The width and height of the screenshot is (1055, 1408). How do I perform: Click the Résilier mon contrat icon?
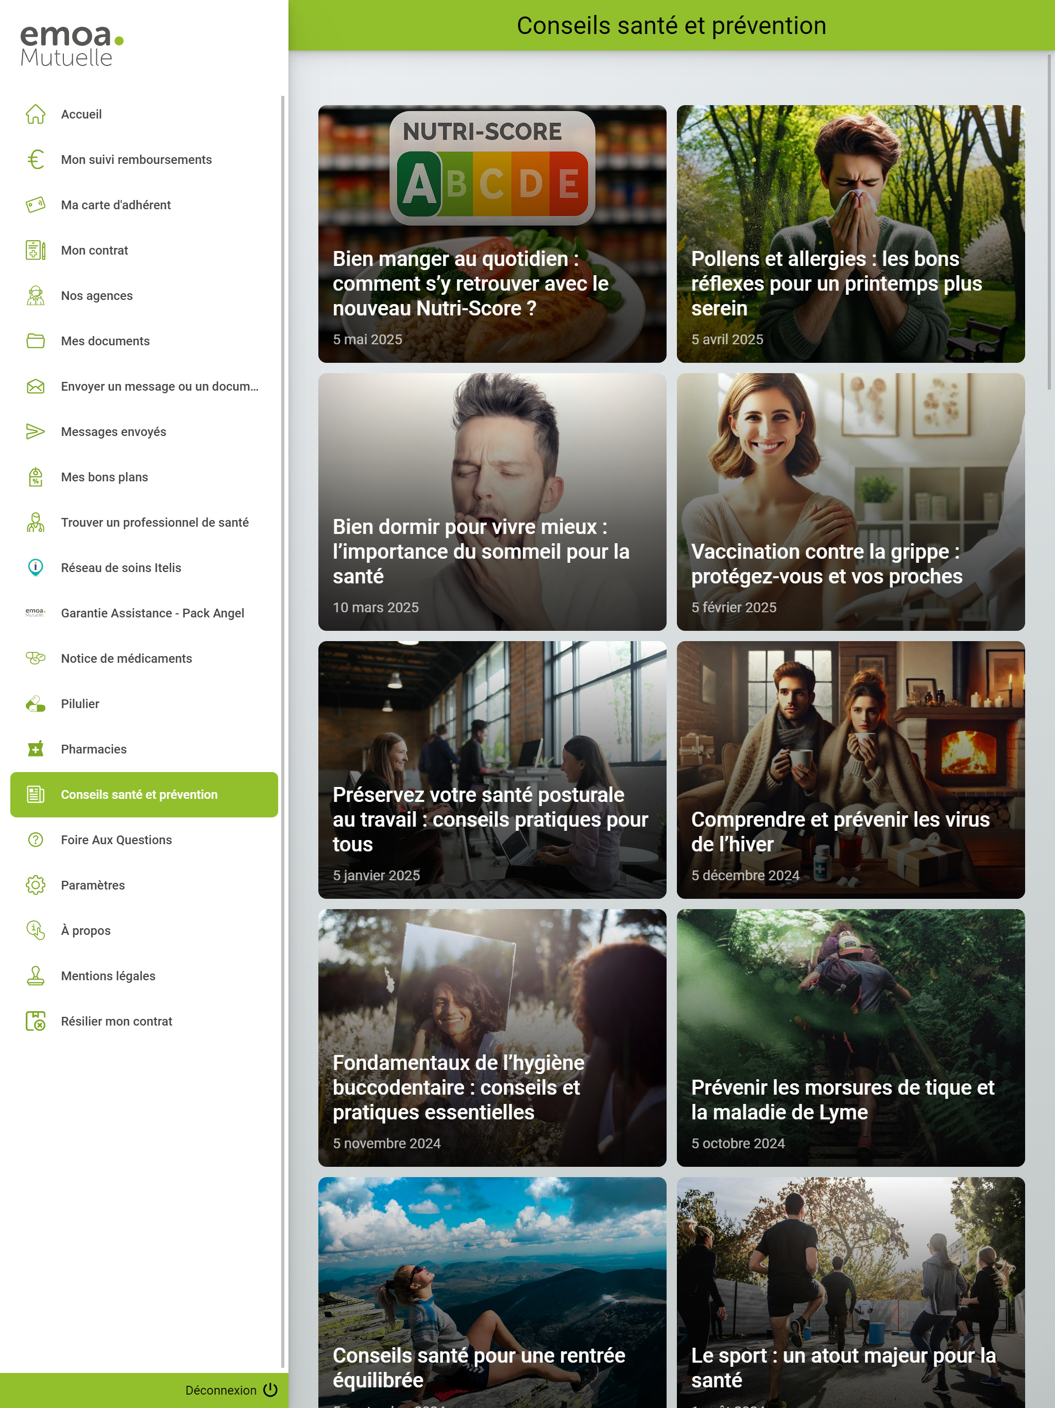(36, 1021)
